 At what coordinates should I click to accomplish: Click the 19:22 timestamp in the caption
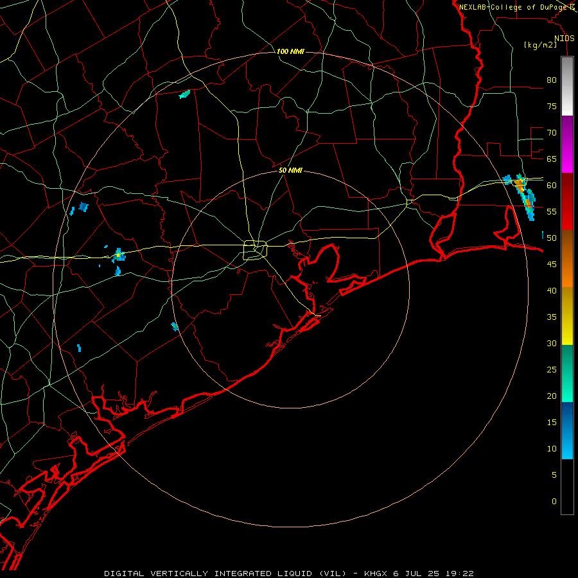click(460, 574)
